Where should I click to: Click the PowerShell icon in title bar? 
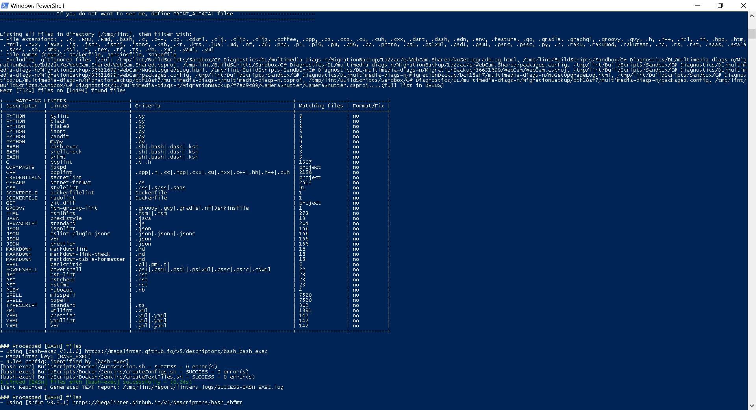(5, 6)
